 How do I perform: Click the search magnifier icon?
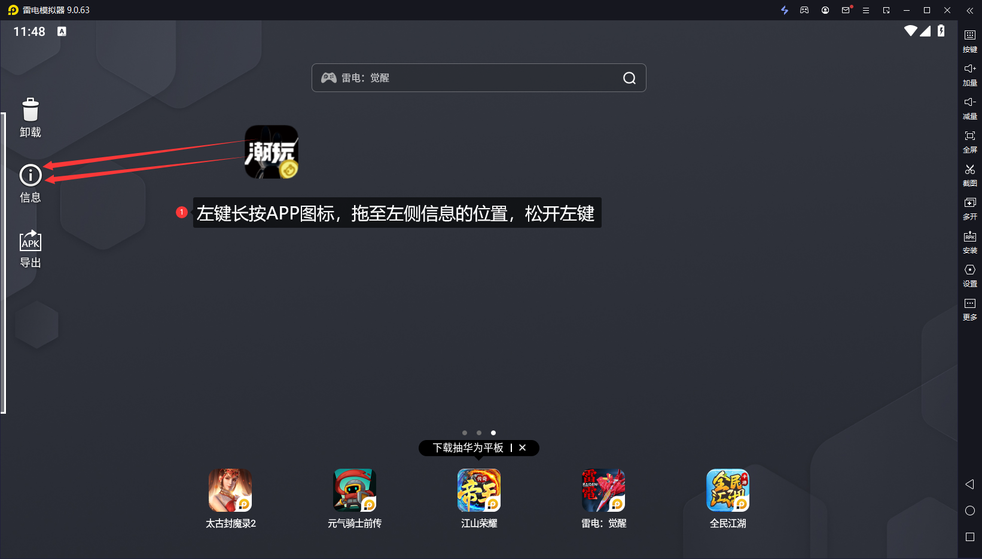coord(629,78)
